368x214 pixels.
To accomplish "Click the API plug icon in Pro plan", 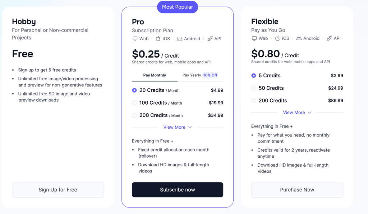I will (x=210, y=39).
